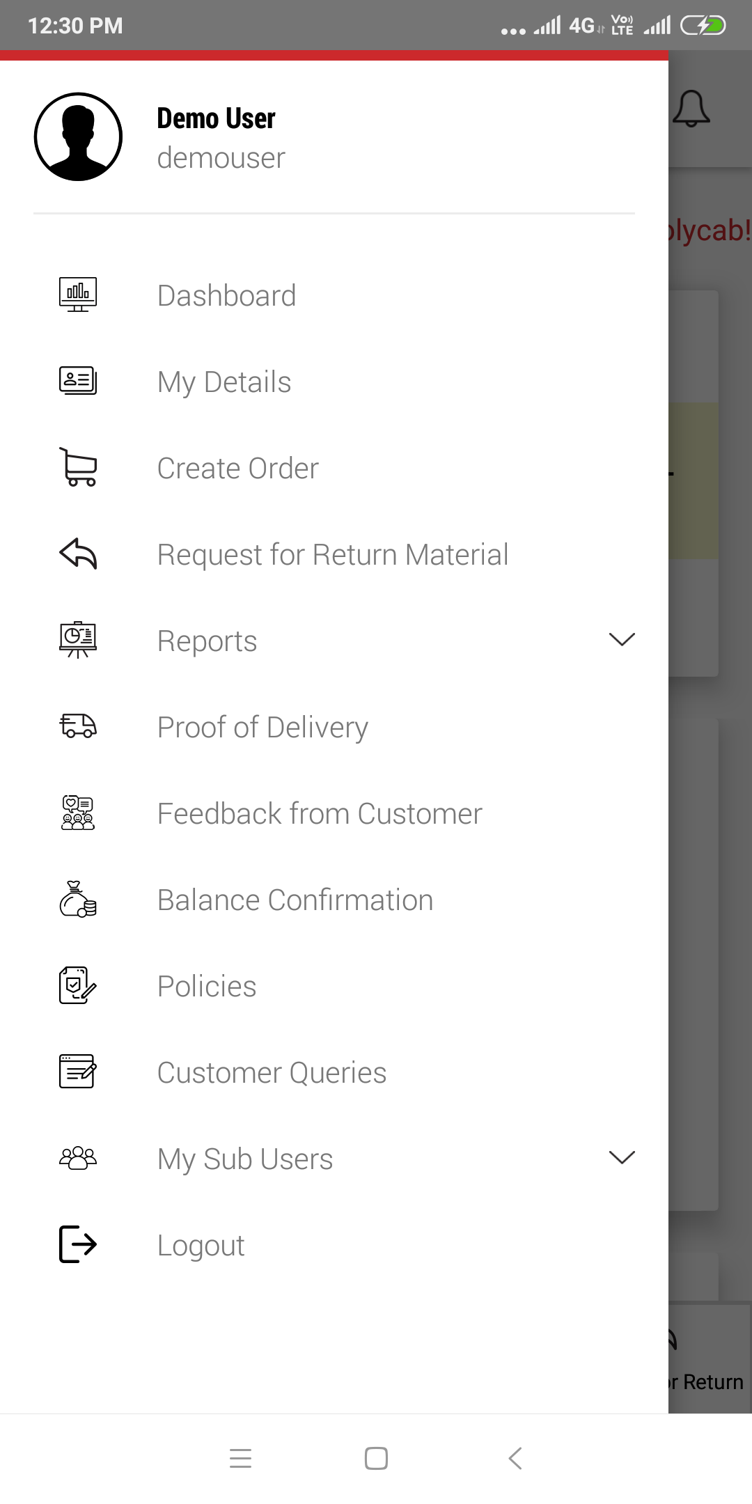The height and width of the screenshot is (1504, 752).
Task: Expand the Reports submenu chevron
Action: 622,639
